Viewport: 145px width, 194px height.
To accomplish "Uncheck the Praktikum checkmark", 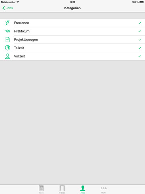I will (x=140, y=31).
